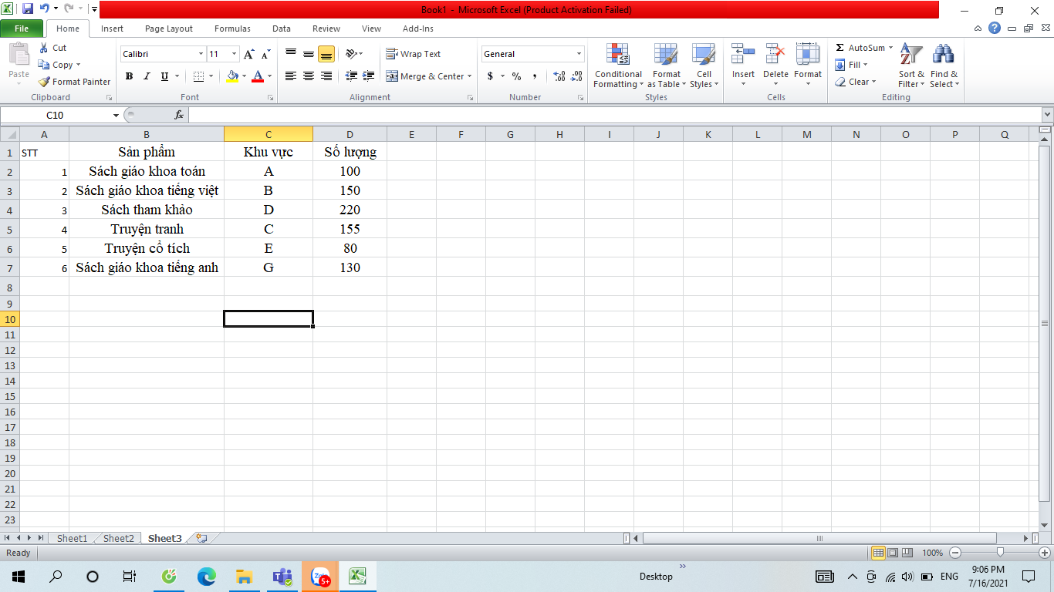The image size is (1054, 592).
Task: Open the Clear dropdown
Action: click(856, 82)
